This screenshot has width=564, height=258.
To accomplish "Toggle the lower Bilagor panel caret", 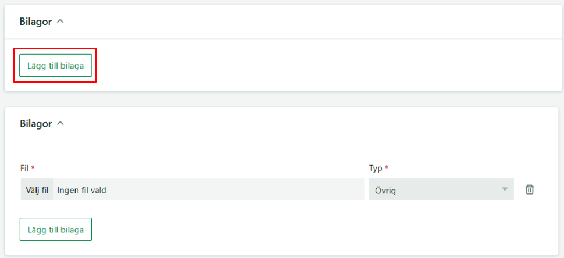I will pyautogui.click(x=60, y=124).
